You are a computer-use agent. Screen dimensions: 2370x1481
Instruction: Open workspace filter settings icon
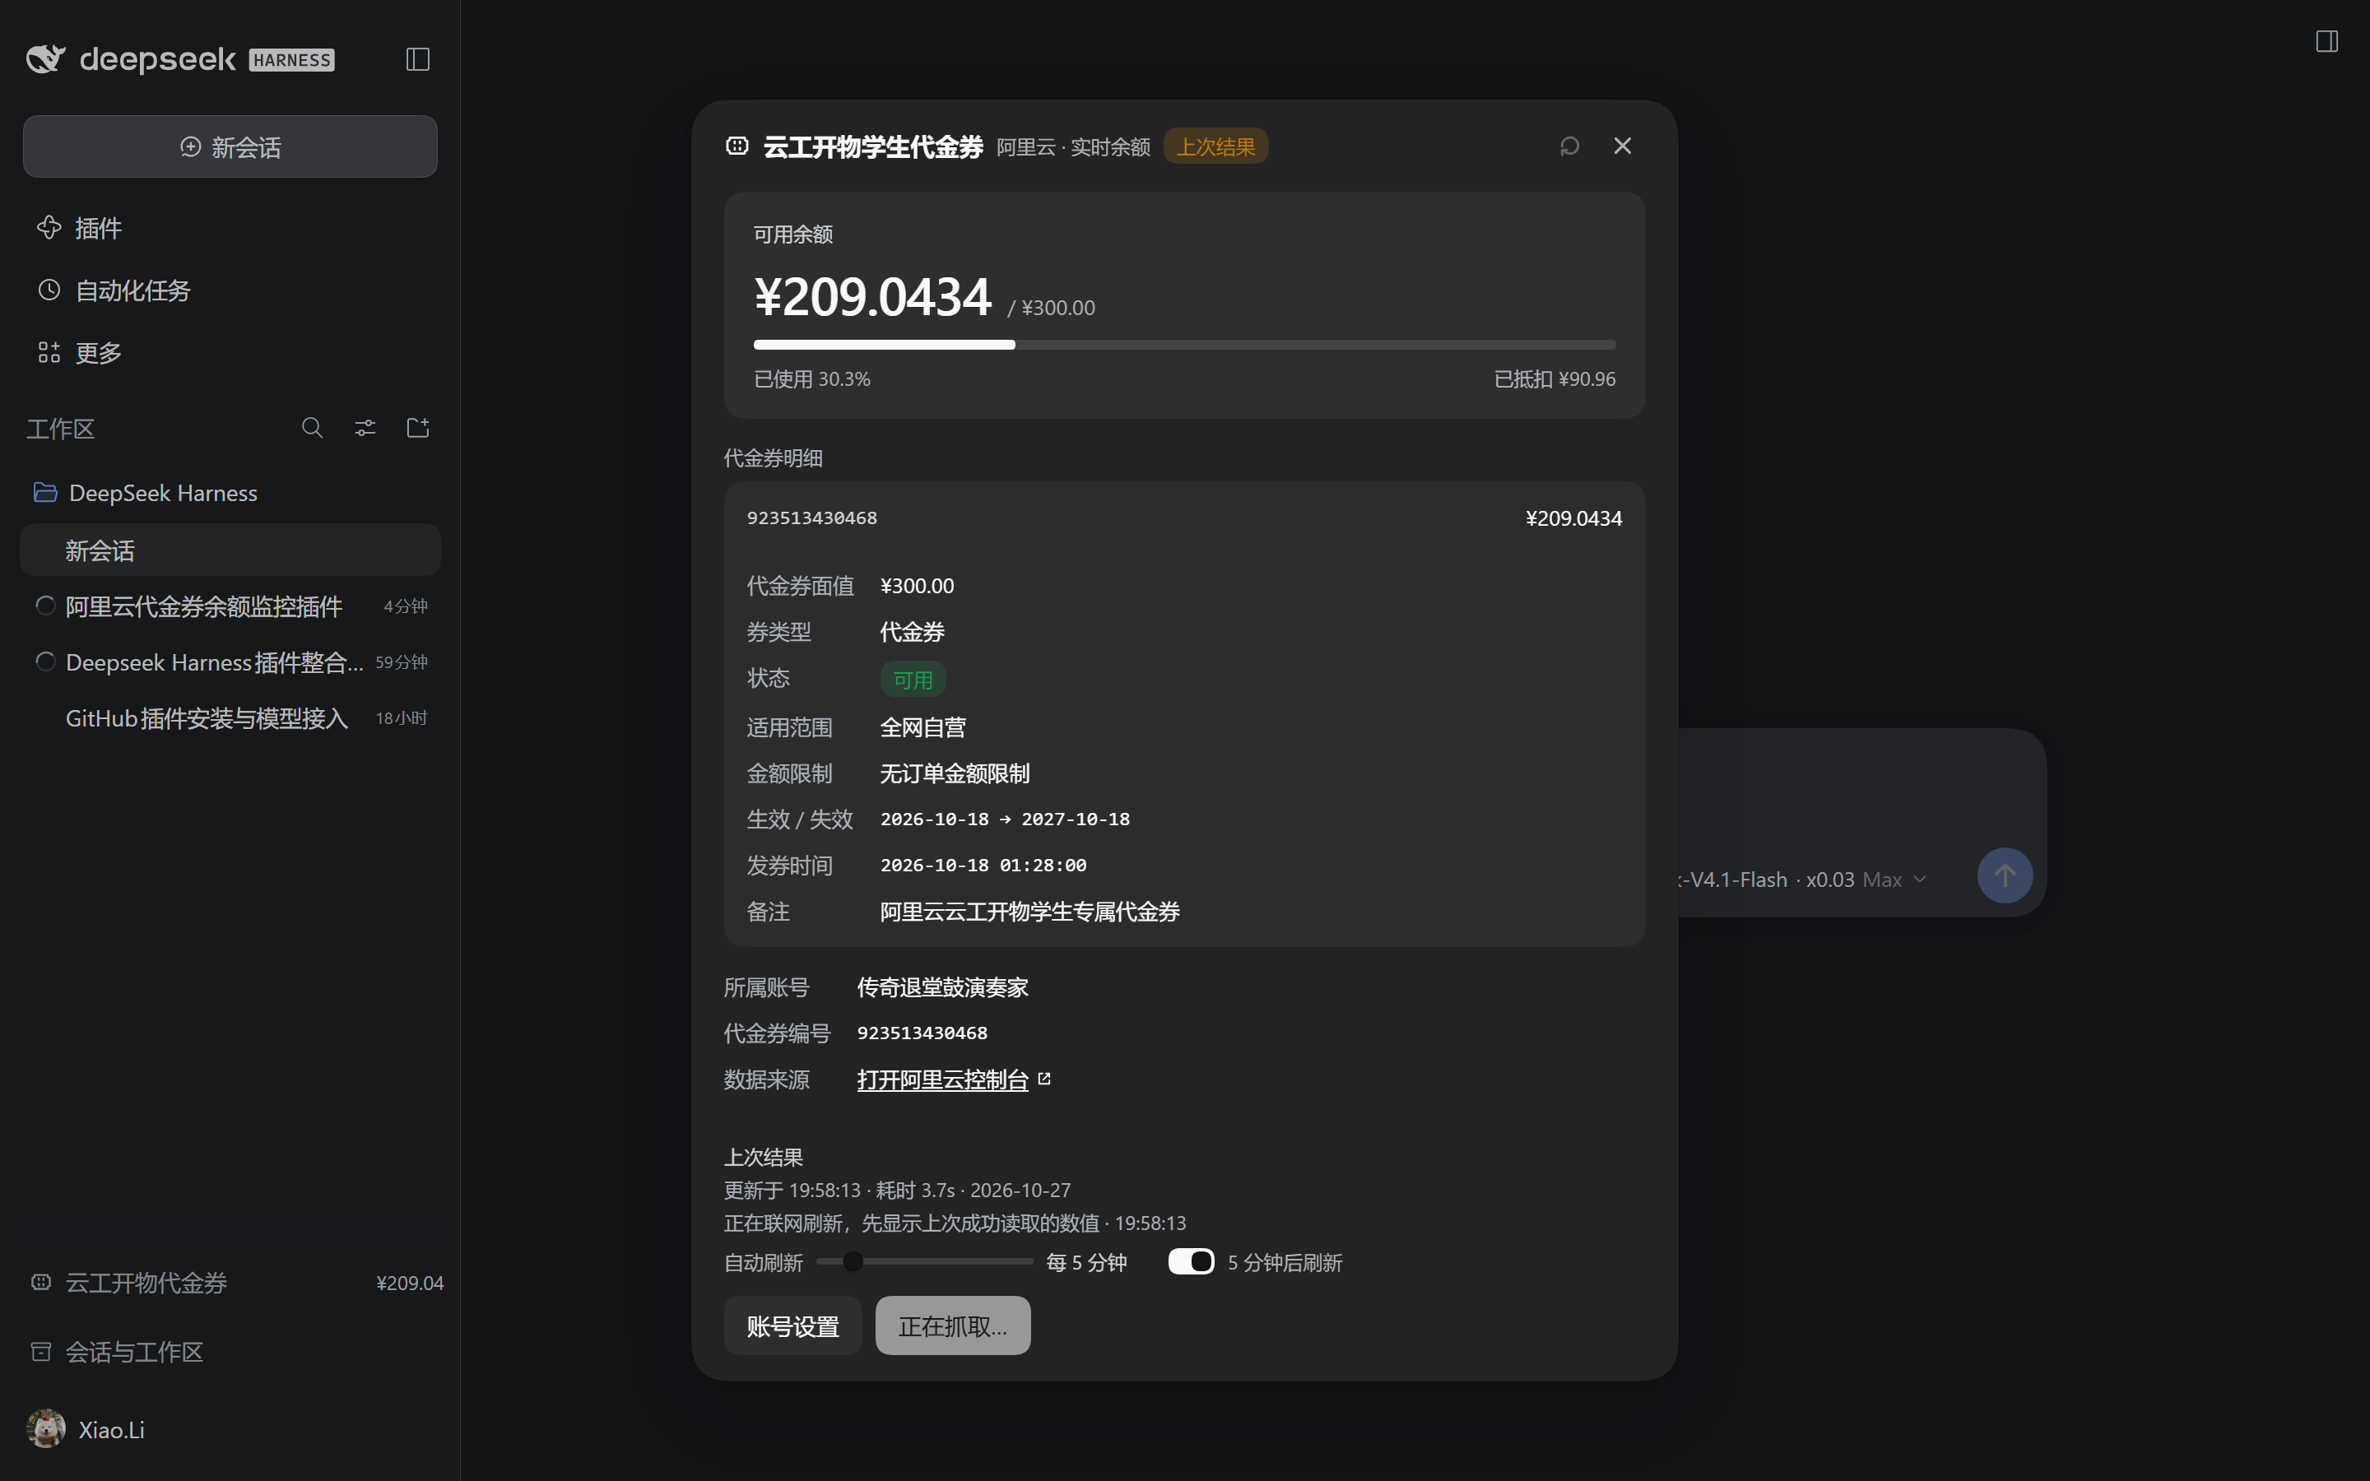tap(365, 428)
